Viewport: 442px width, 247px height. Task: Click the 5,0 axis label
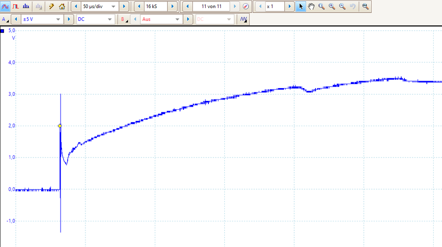click(12, 31)
